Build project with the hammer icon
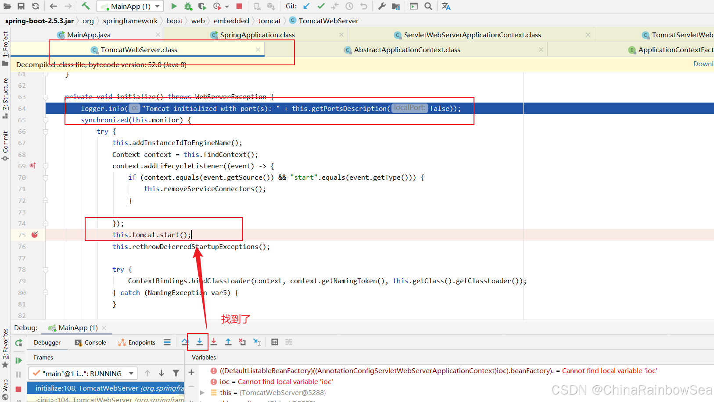This screenshot has height=402, width=714. [86, 6]
